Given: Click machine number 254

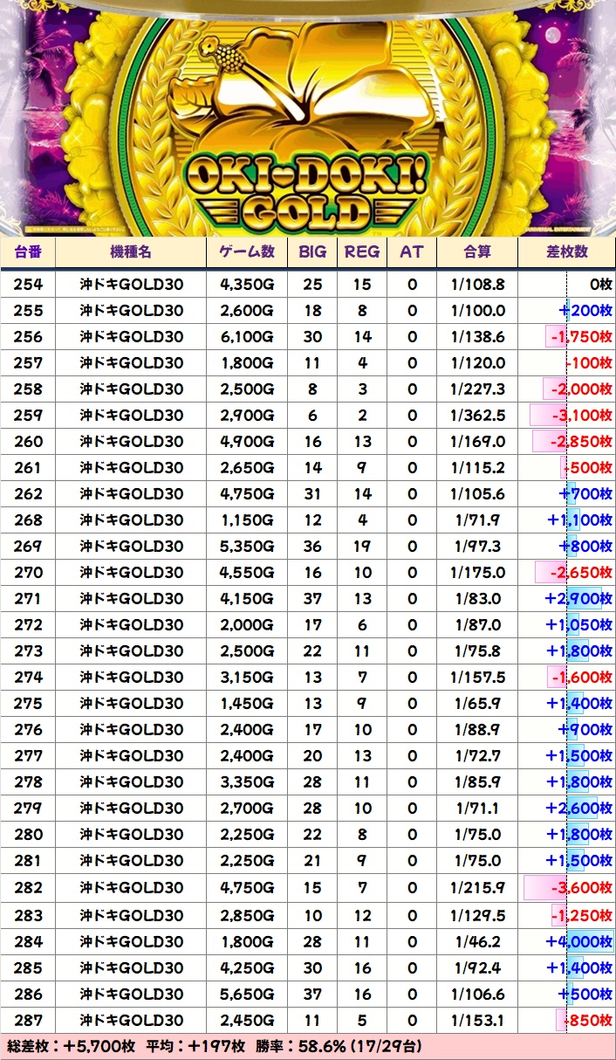Looking at the screenshot, I should 28,284.
